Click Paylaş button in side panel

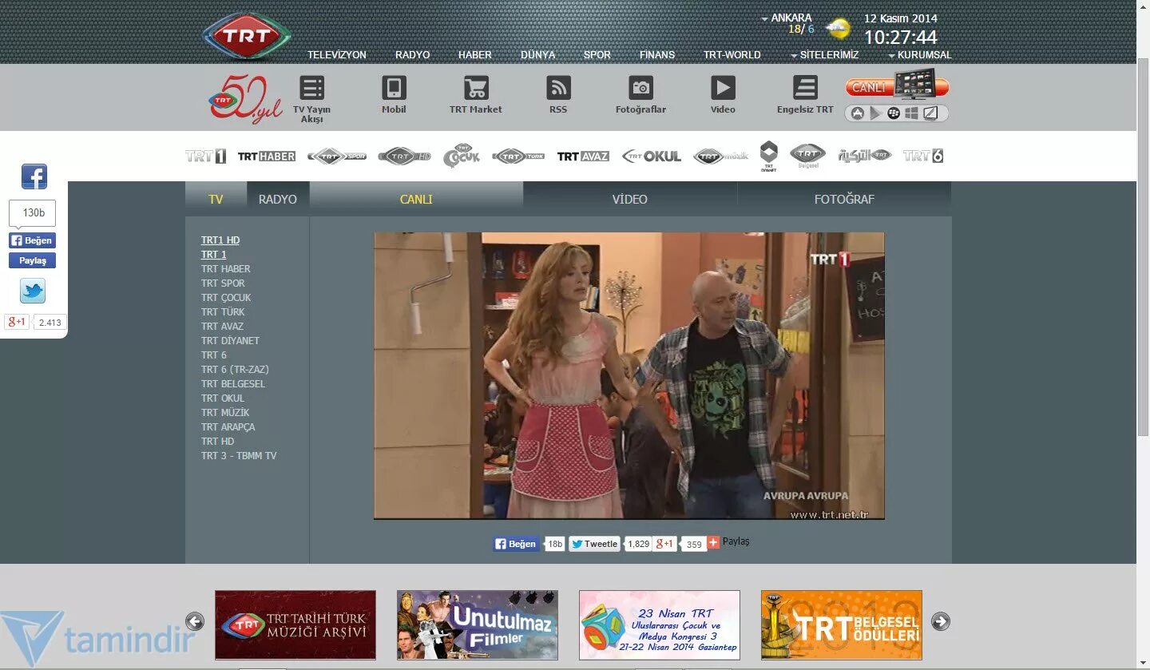(32, 260)
